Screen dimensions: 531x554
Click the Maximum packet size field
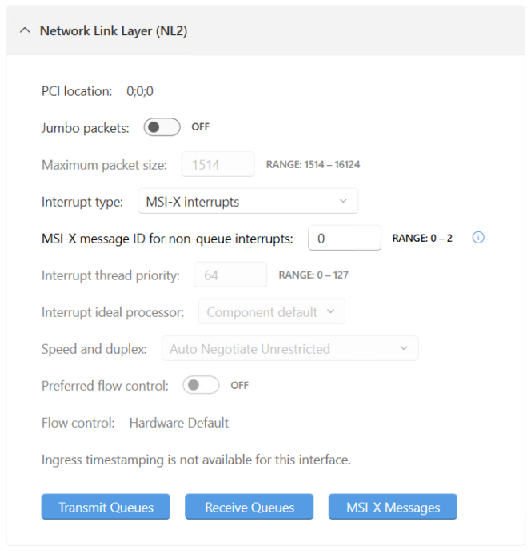(218, 165)
